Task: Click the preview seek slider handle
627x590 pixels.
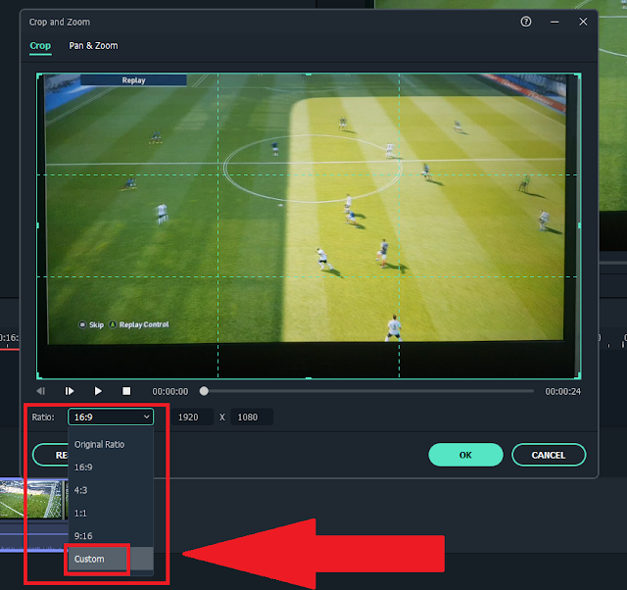Action: [x=204, y=391]
